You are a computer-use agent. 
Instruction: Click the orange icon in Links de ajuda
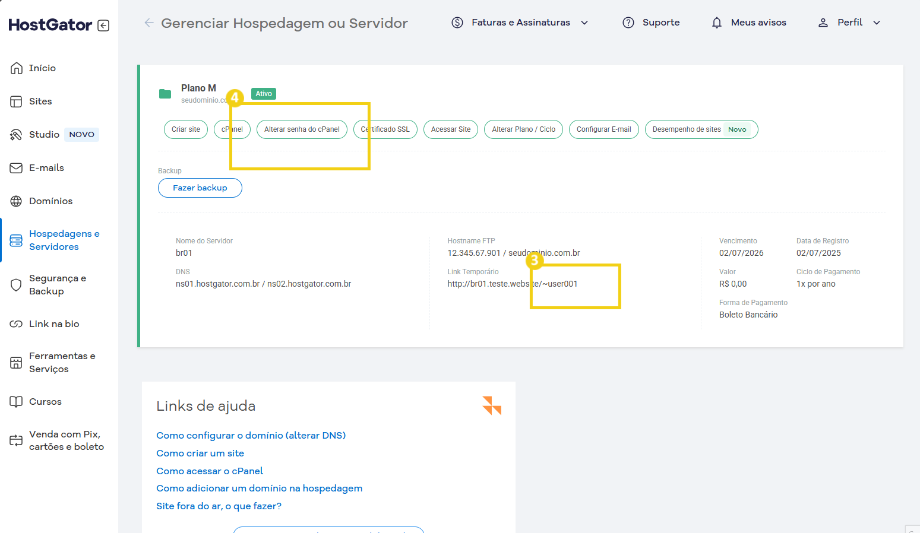coord(492,405)
